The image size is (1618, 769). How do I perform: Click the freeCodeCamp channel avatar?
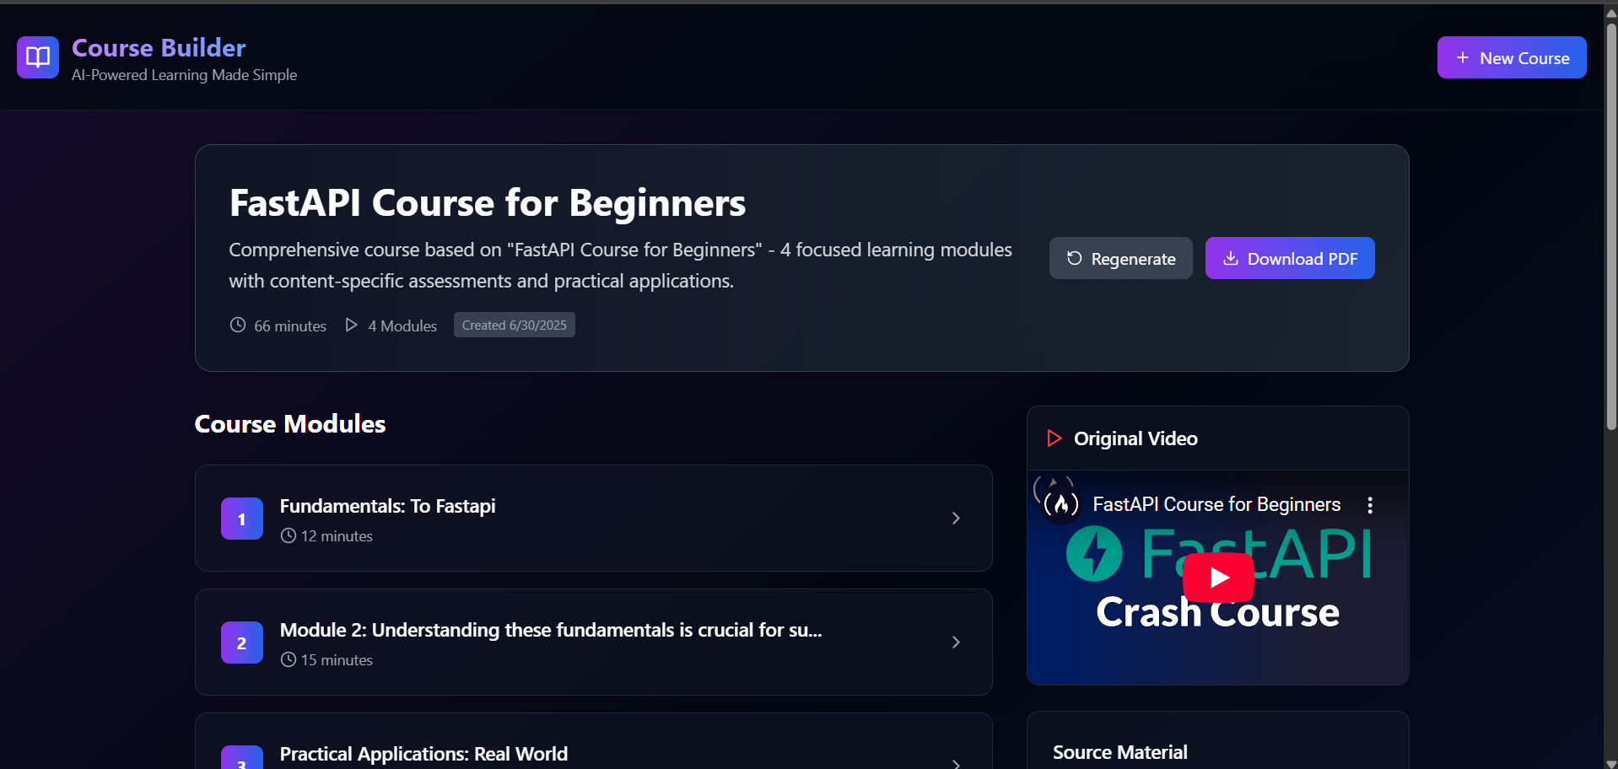[1061, 504]
